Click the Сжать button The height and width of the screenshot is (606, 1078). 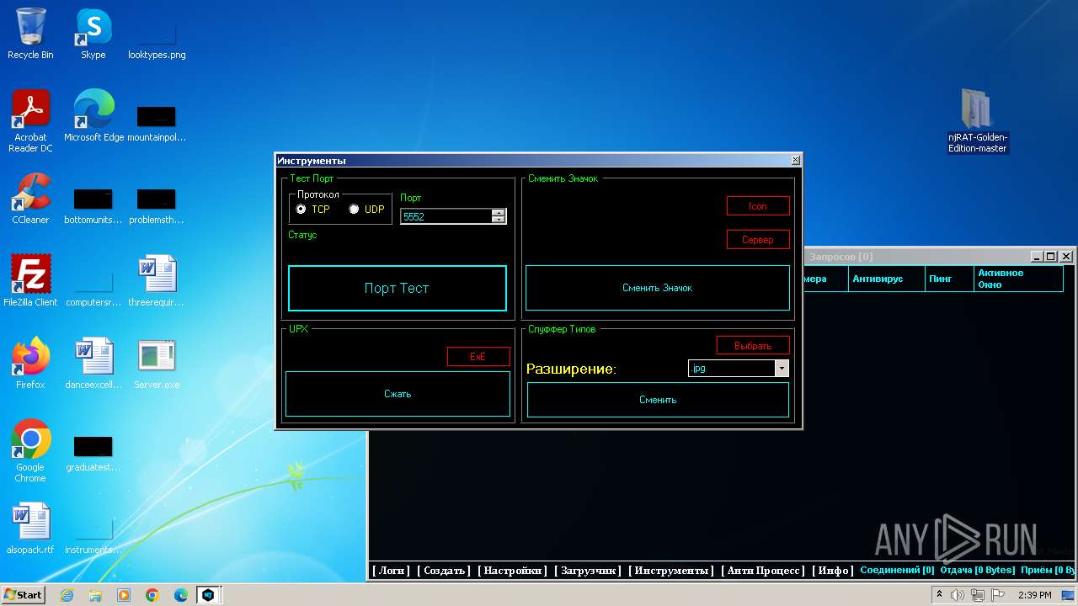pyautogui.click(x=398, y=393)
